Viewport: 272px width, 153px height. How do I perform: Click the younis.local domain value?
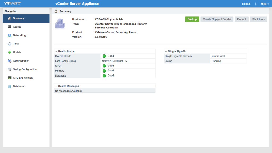[x=218, y=56]
